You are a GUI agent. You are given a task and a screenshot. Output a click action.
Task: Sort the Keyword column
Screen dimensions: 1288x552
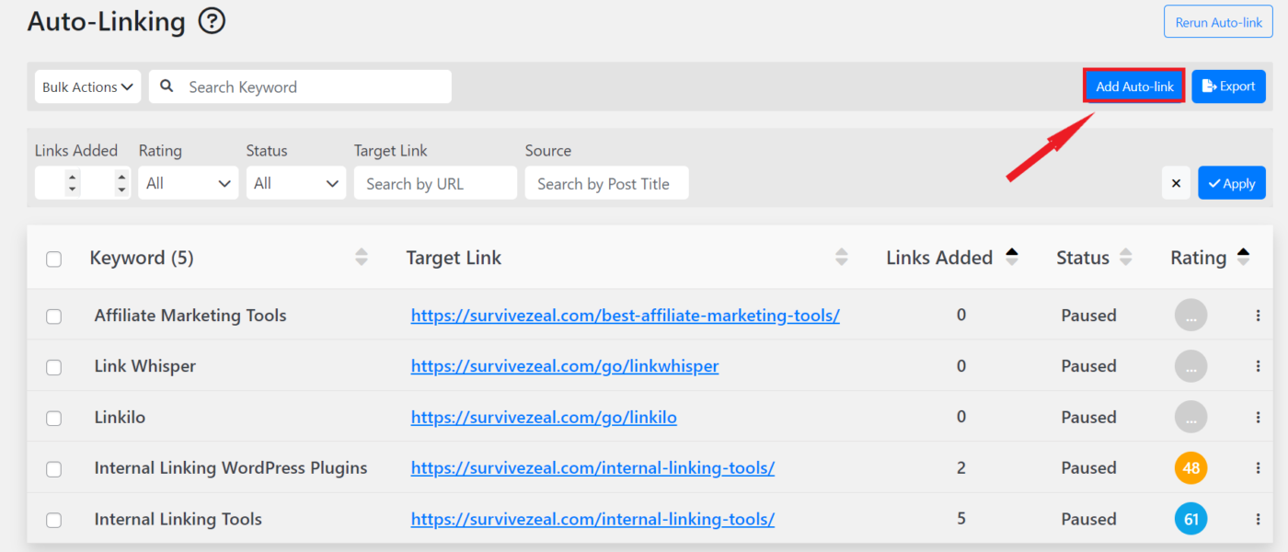coord(361,258)
